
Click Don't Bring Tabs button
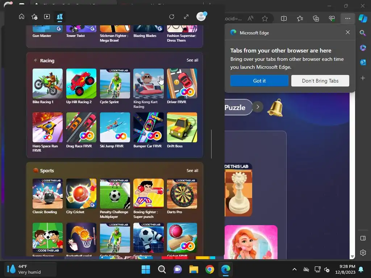pos(320,81)
